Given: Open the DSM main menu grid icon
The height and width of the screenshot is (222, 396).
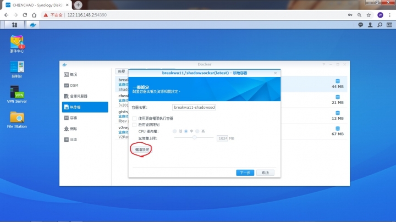Looking at the screenshot, I should coord(15,25).
